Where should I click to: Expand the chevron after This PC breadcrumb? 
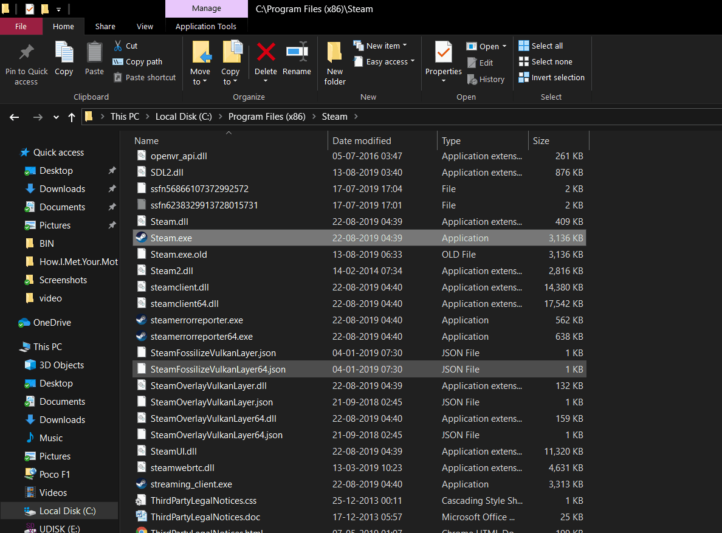pyautogui.click(x=147, y=117)
